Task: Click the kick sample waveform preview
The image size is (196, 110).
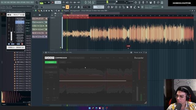Action: click(16, 97)
